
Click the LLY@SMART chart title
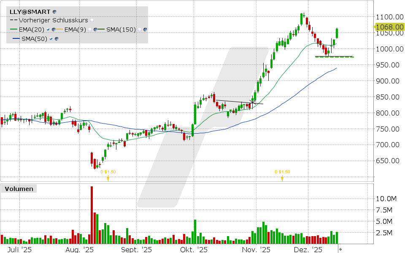30,11
